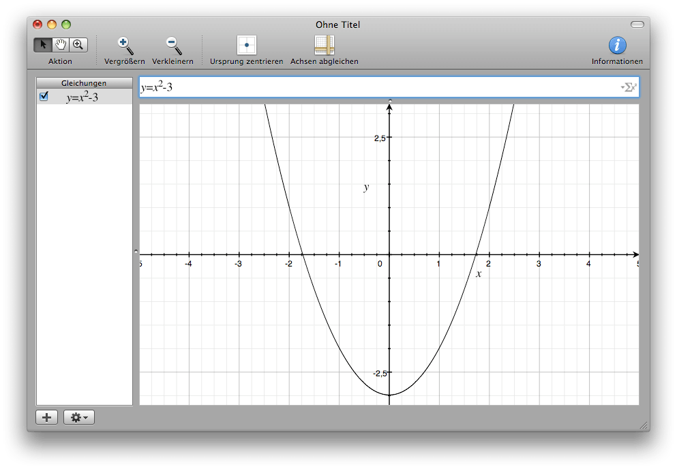This screenshot has height=469, width=677.
Task: Click the Ohne Titel window title
Action: pos(337,25)
